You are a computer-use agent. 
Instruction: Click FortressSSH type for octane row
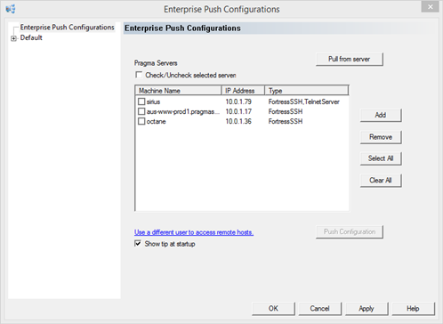tap(286, 121)
